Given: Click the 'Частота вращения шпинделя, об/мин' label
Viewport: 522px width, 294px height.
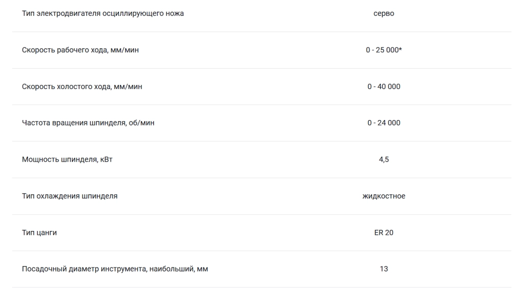Looking at the screenshot, I should 88,123.
